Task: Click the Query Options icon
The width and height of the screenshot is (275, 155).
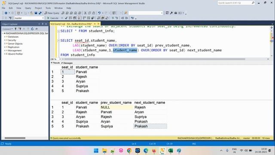Action: [x=74, y=18]
